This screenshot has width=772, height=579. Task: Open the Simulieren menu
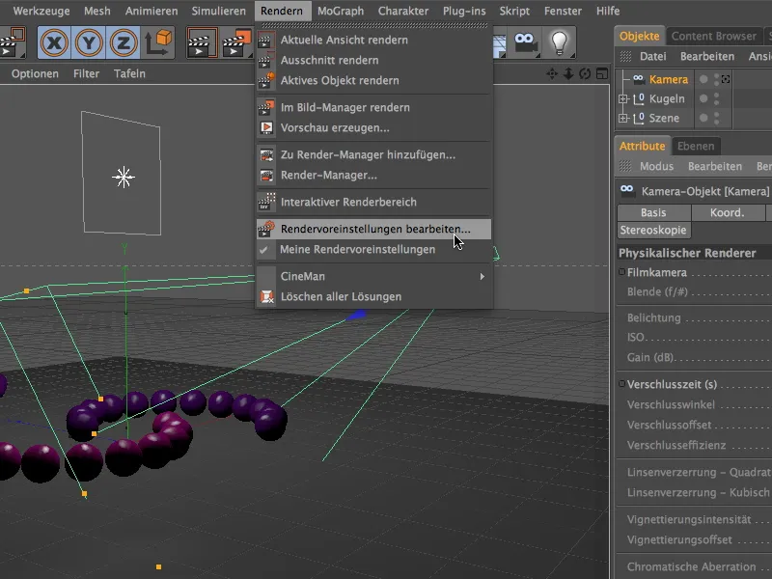[x=219, y=11]
